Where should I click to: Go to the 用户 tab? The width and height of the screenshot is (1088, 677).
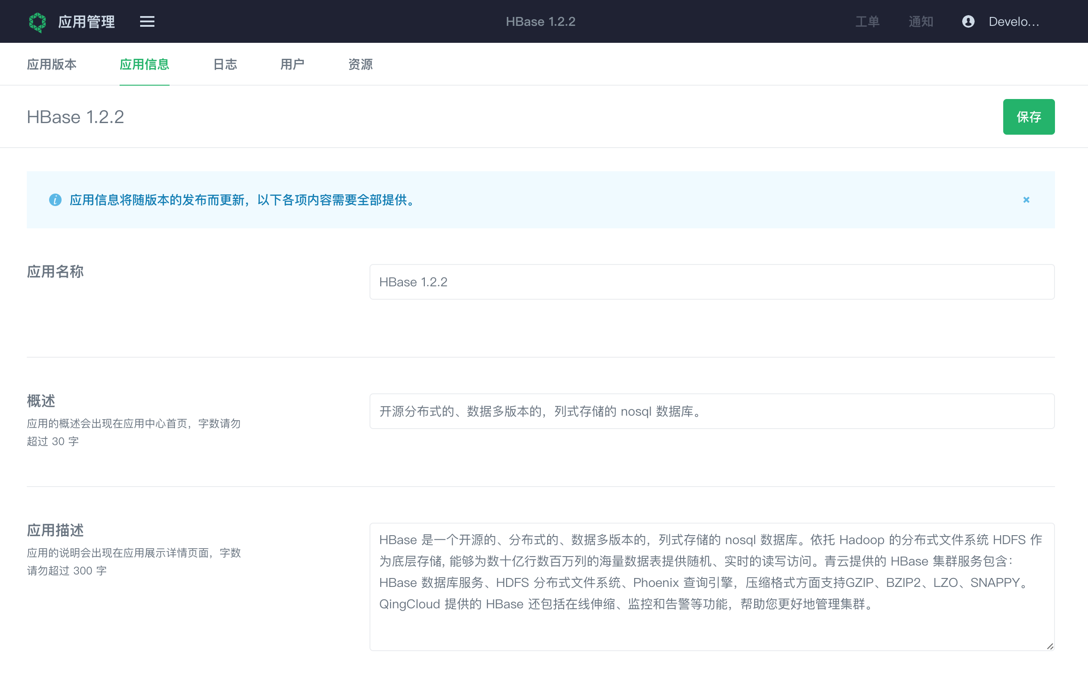click(x=292, y=65)
